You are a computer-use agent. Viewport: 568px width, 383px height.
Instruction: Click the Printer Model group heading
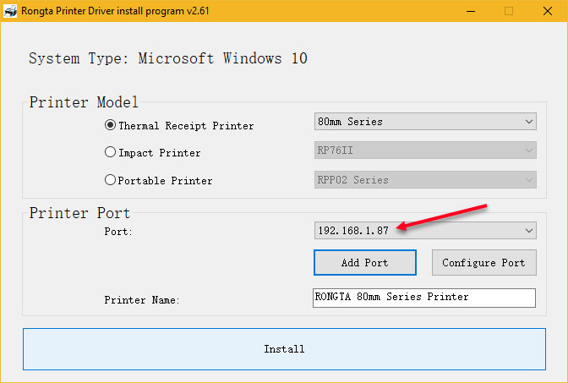click(84, 102)
